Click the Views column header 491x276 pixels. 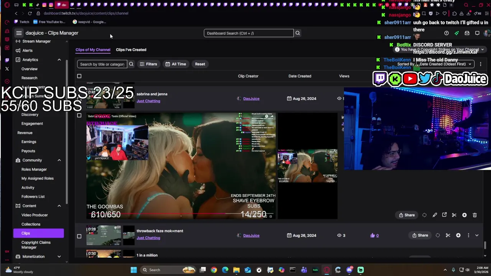point(344,76)
